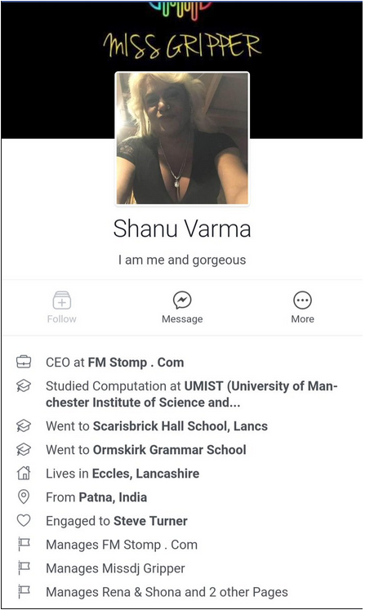Open Scarisbrick Hall School, Lancs link
The height and width of the screenshot is (610, 374).
point(180,426)
